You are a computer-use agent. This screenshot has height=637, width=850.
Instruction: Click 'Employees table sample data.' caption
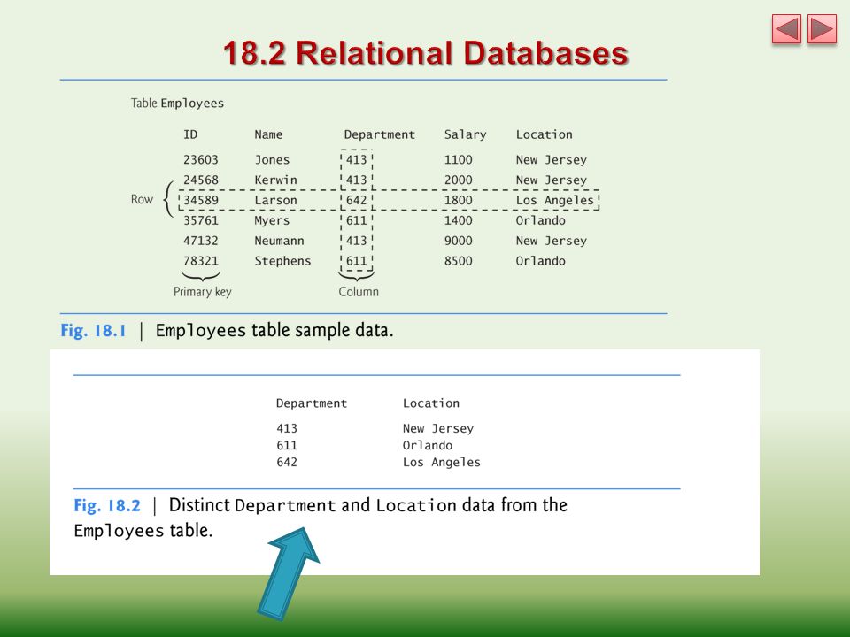(274, 330)
